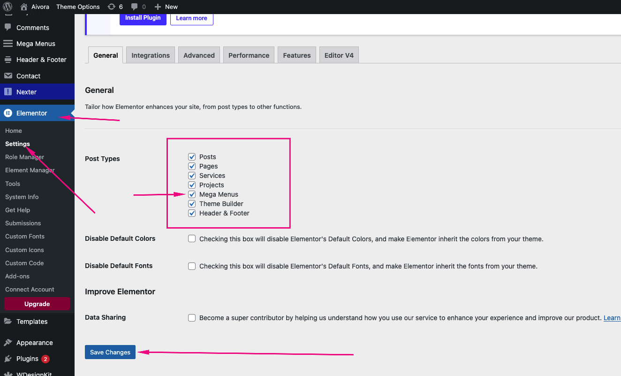The height and width of the screenshot is (376, 621).
Task: Open the Nexter sidebar item
Action: 26,92
